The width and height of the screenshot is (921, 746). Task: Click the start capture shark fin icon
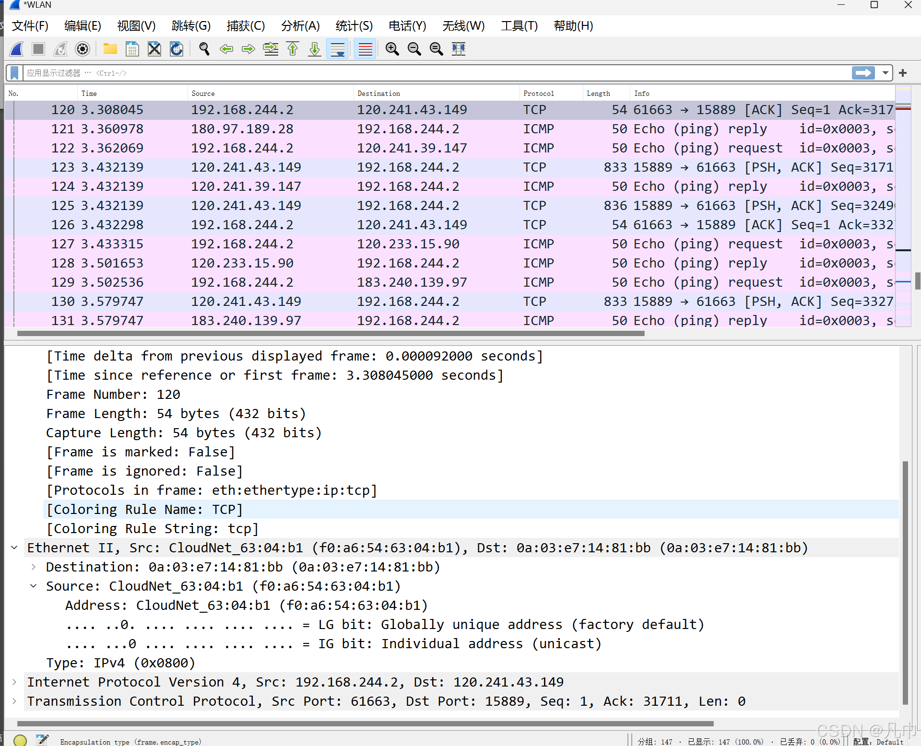[17, 49]
